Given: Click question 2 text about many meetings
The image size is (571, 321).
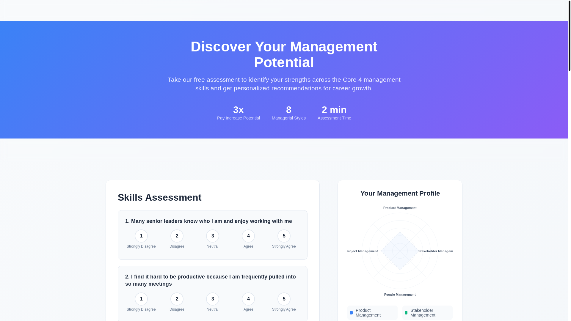Looking at the screenshot, I should pos(211,280).
